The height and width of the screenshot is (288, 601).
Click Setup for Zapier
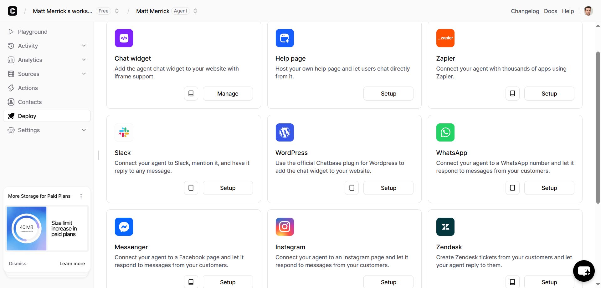coord(549,93)
